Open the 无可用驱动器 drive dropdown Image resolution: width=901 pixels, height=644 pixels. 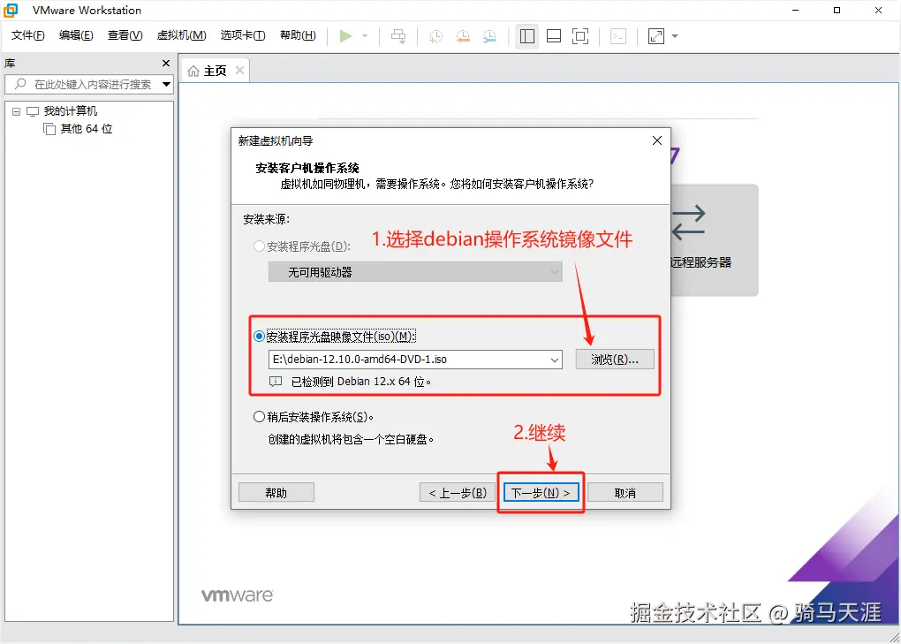(415, 272)
